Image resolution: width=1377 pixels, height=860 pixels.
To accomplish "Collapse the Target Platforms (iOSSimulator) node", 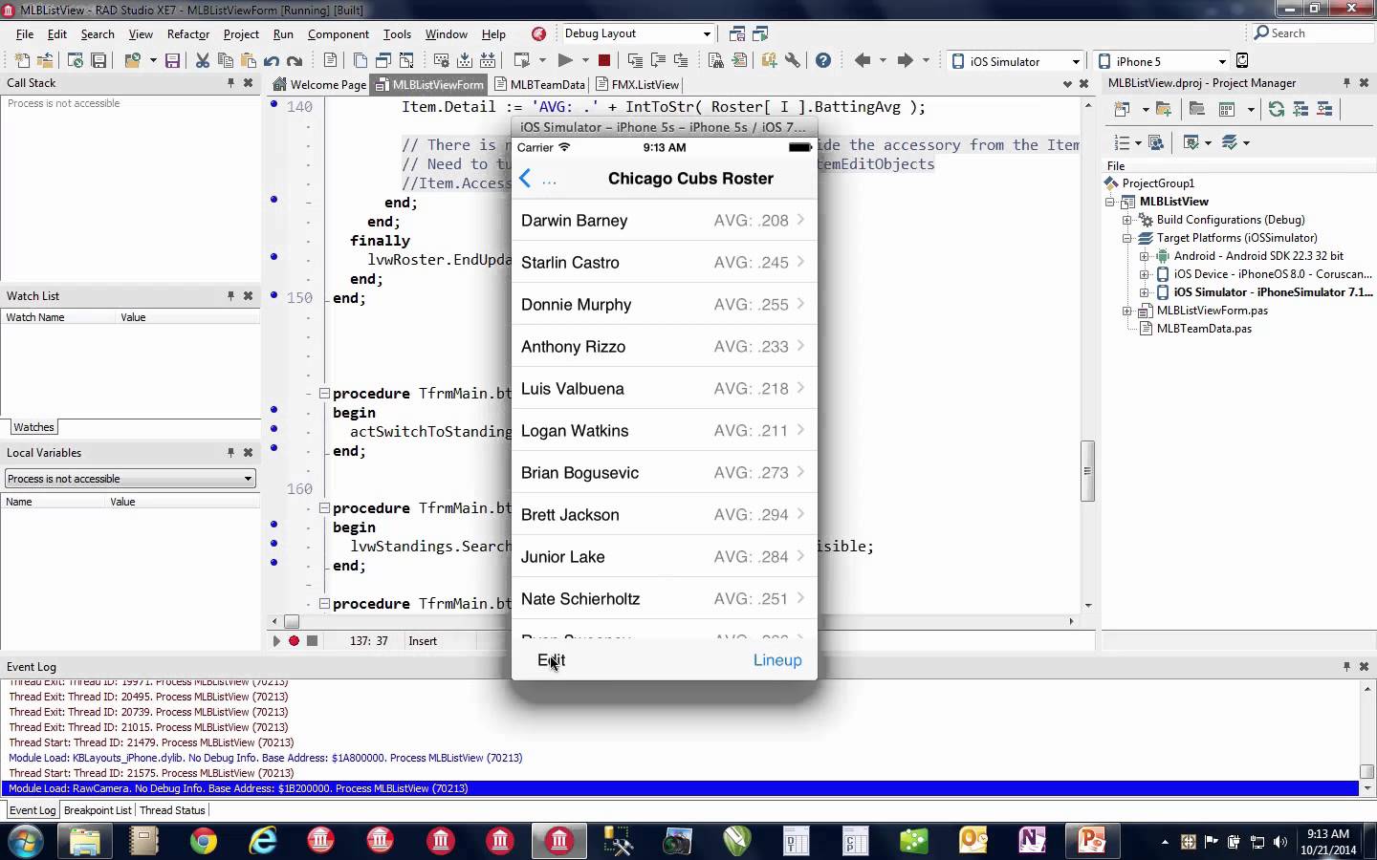I will pos(1127,238).
